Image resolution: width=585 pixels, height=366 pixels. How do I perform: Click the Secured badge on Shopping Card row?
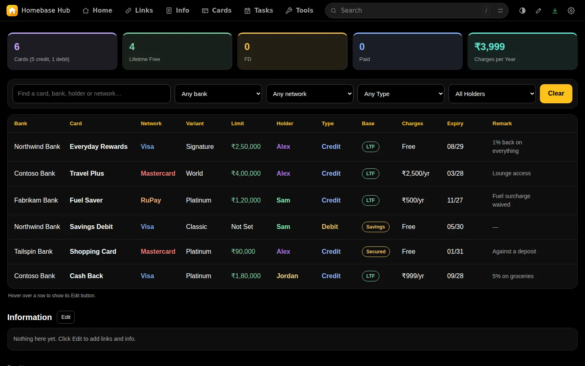pyautogui.click(x=376, y=252)
